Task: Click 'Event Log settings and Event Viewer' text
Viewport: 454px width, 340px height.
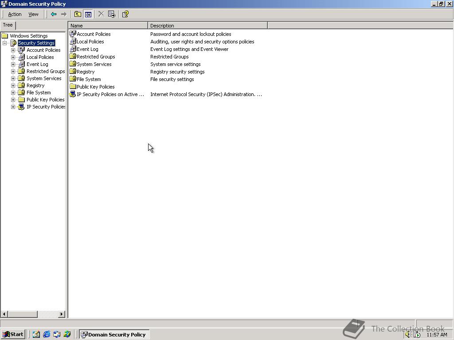Action: (x=189, y=49)
